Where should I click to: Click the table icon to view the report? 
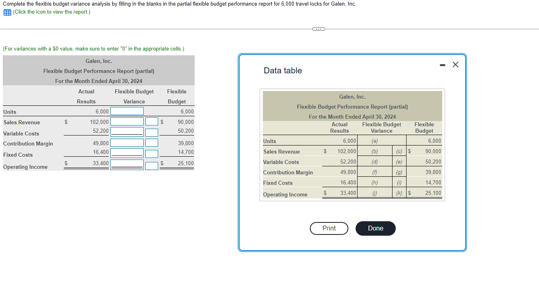7,12
